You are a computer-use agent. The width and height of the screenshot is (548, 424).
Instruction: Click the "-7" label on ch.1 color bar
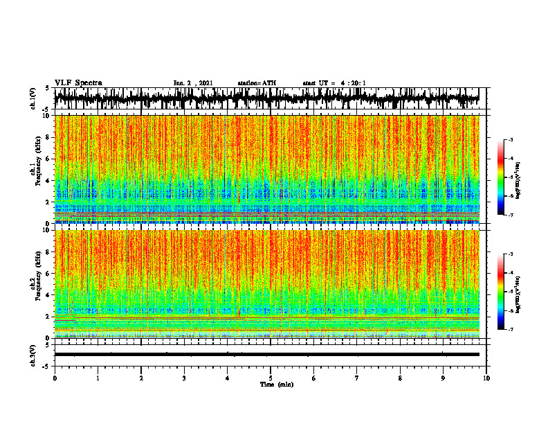click(511, 215)
